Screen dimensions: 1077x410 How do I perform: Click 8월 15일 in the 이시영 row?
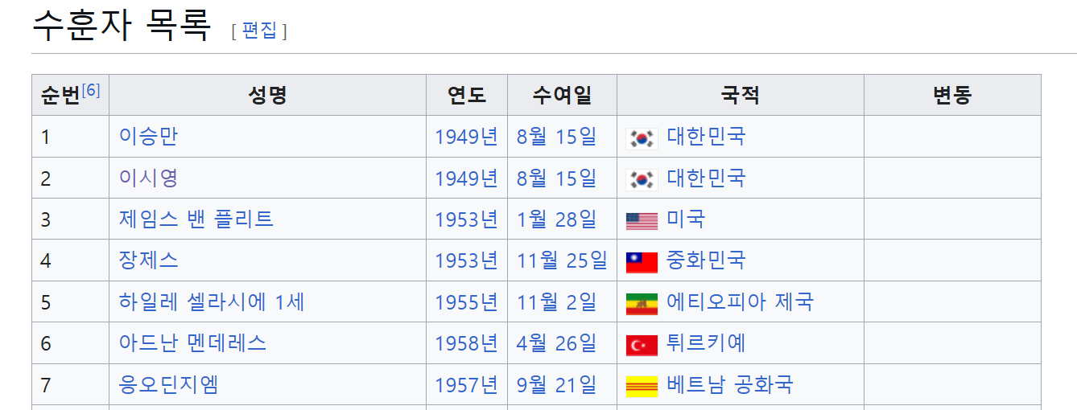pyautogui.click(x=556, y=178)
